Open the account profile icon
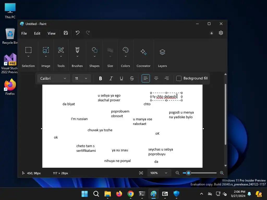267x200 pixels. [211, 33]
